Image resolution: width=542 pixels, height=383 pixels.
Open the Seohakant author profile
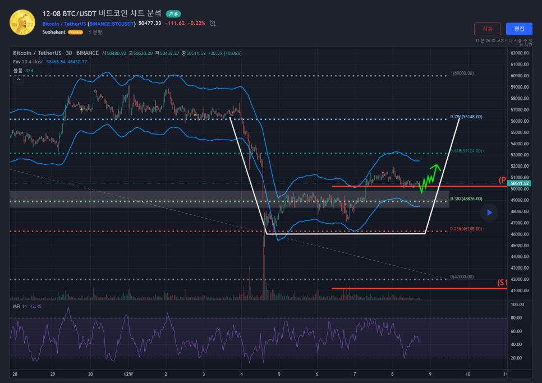54,33
